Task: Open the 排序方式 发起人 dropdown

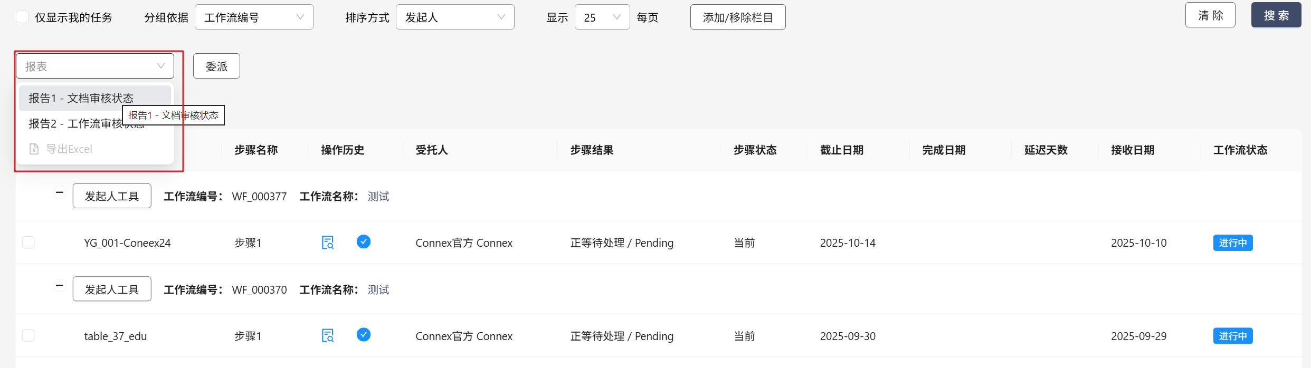Action: [454, 17]
